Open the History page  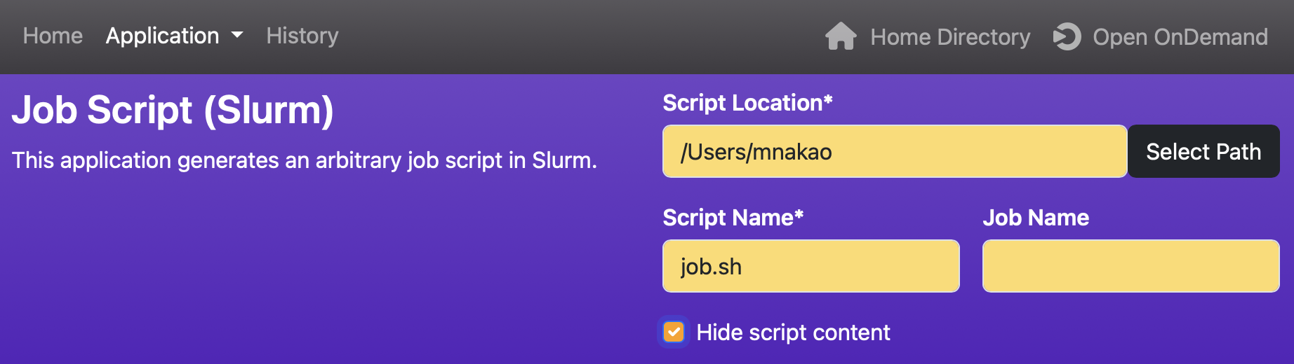pos(302,36)
